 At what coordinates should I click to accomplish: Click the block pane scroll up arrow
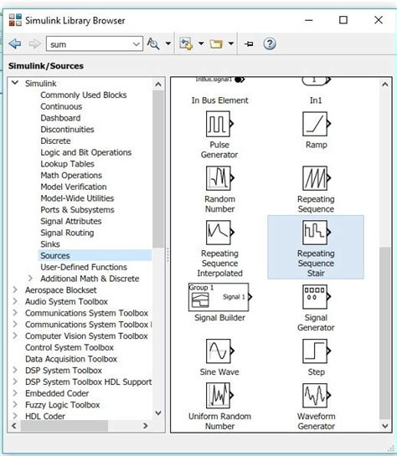pyautogui.click(x=384, y=85)
